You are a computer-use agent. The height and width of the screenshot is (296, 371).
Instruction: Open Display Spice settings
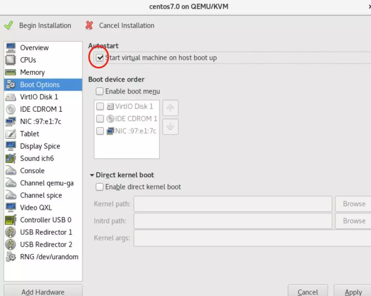[x=43, y=146]
